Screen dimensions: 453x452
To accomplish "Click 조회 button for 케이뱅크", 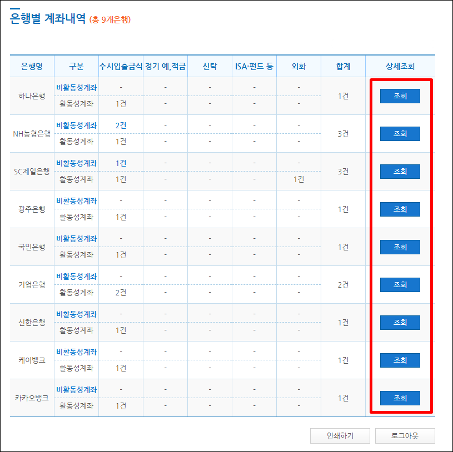I will tap(400, 360).
